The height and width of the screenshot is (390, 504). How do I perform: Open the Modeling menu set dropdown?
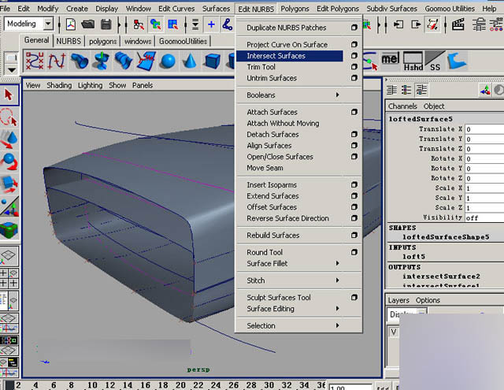pos(48,24)
